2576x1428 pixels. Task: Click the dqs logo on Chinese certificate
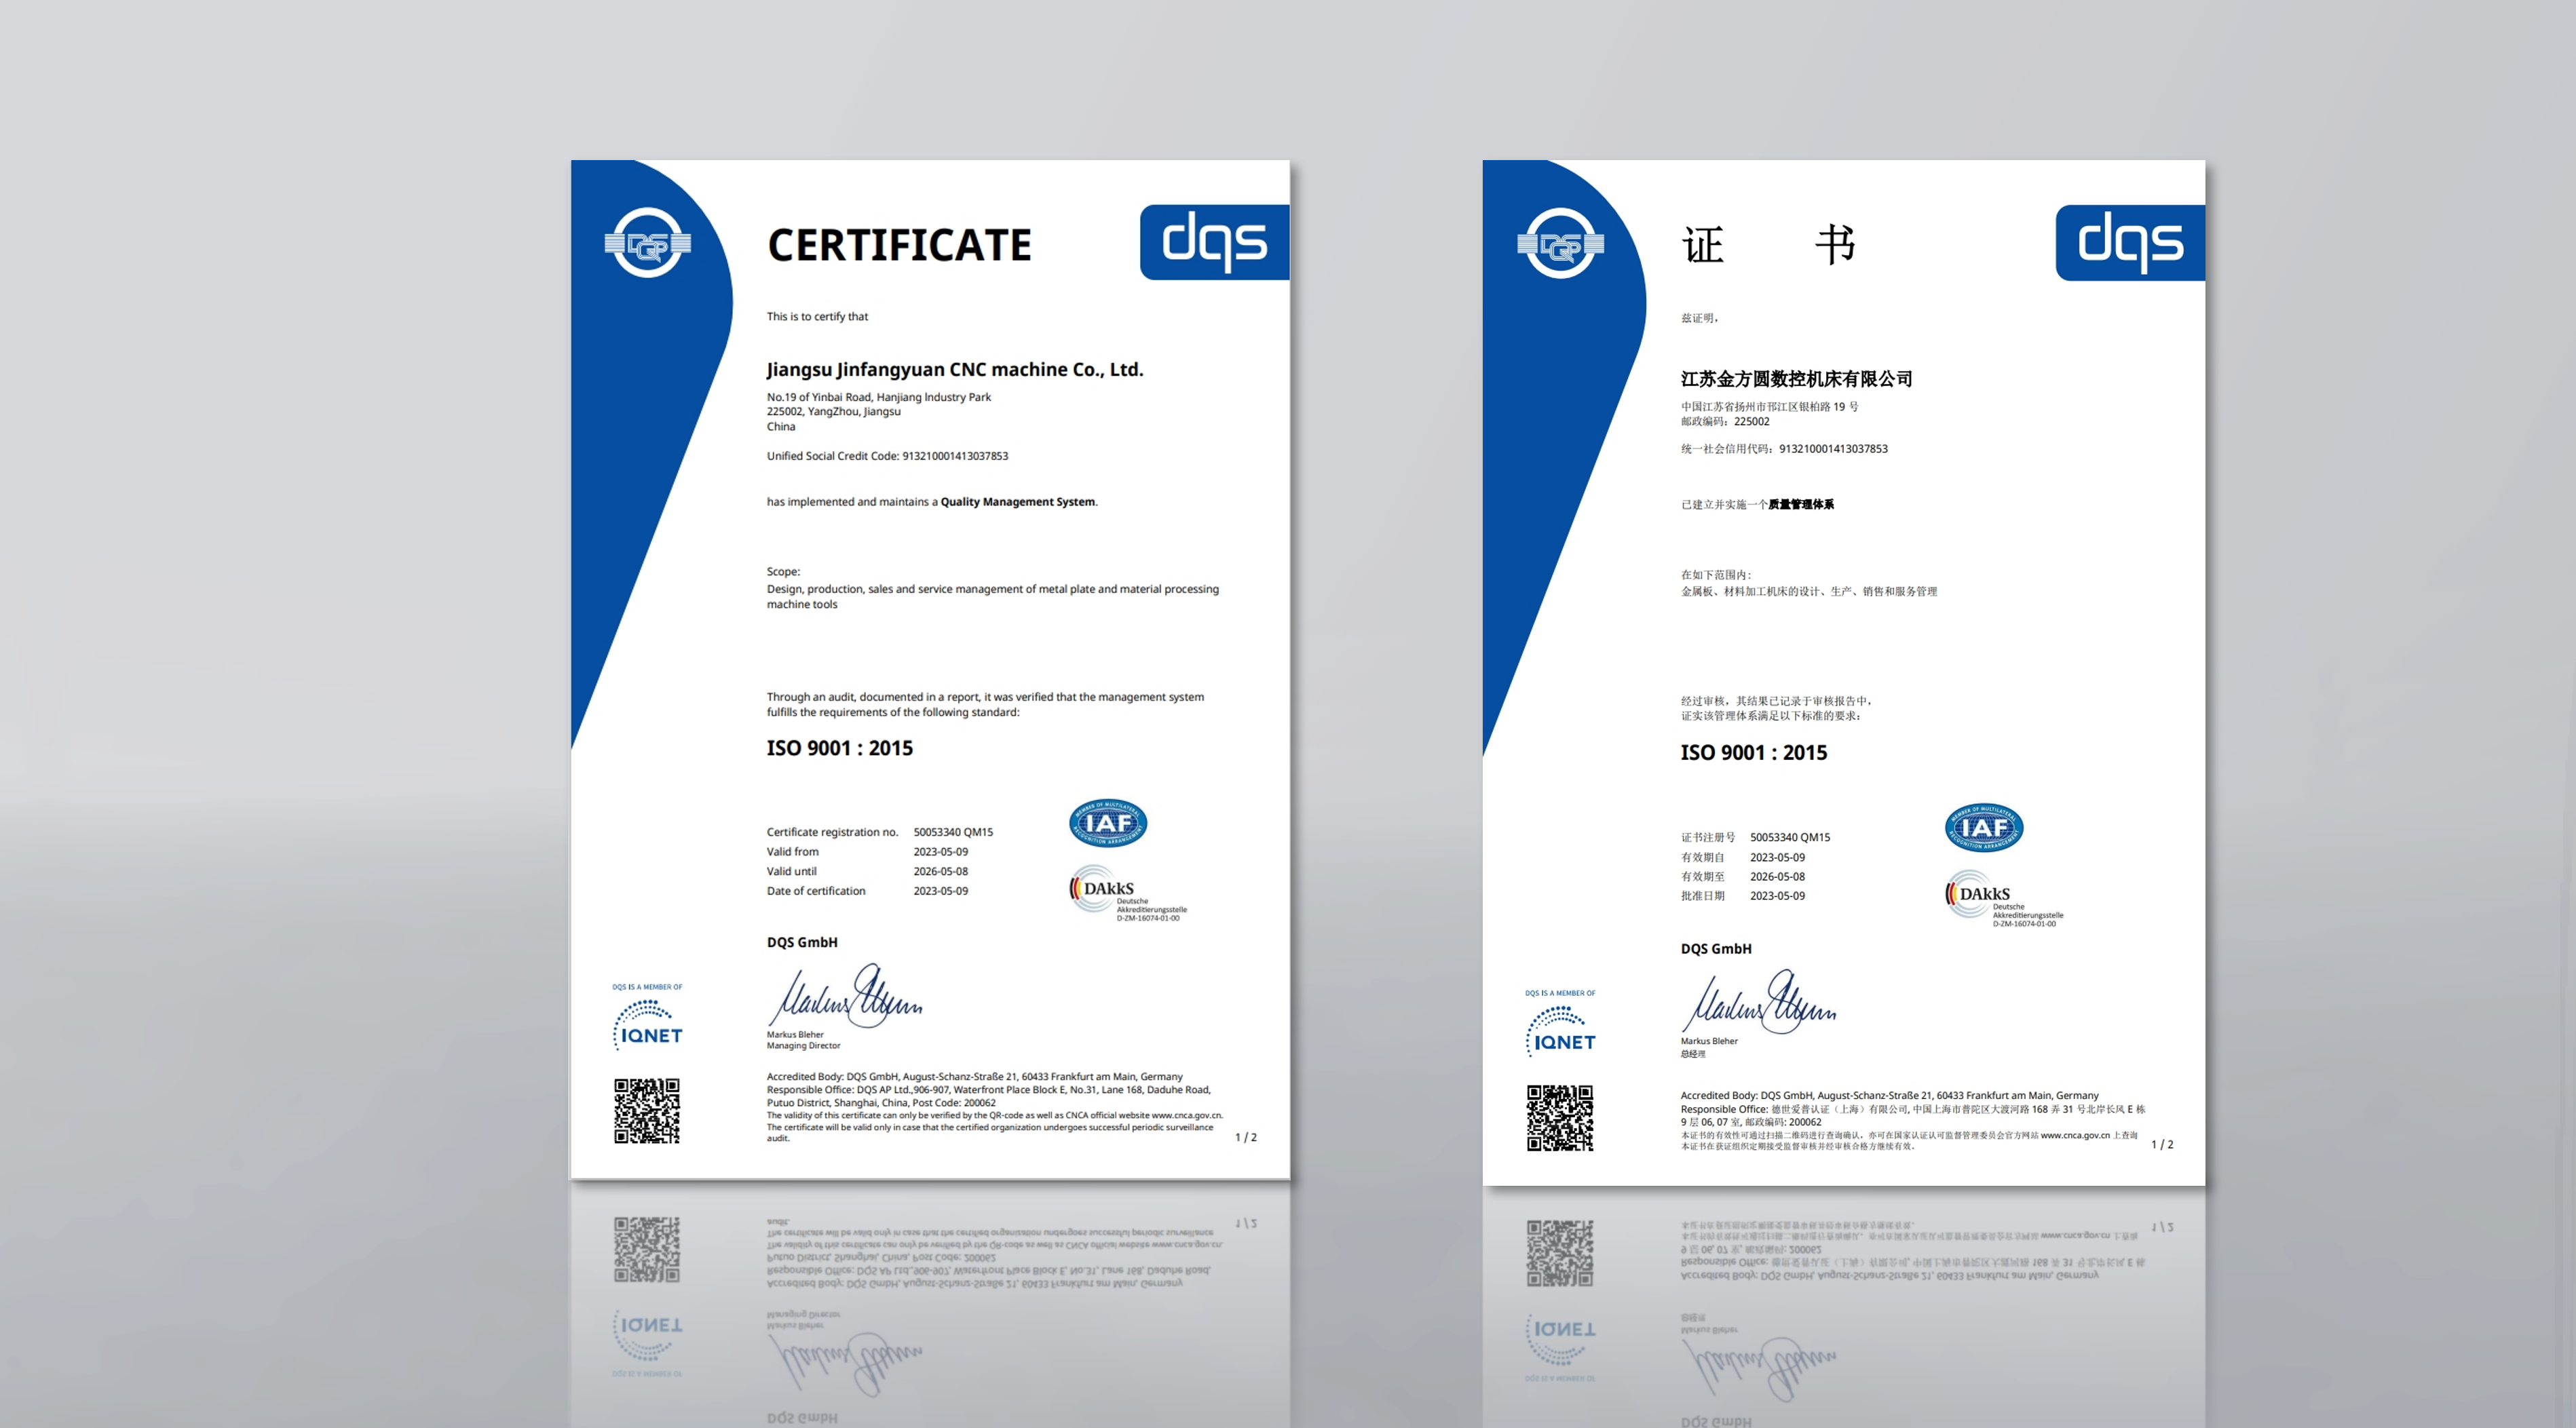pos(2129,243)
